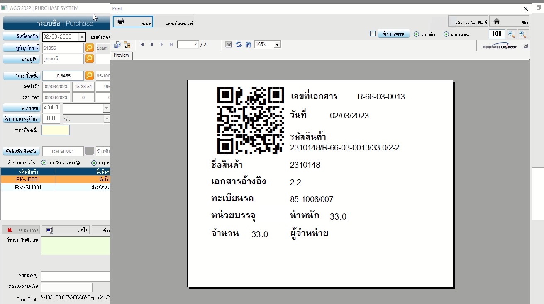Open the 165% zoom dropdown
Viewport: 544px width, 304px height.
pyautogui.click(x=277, y=45)
